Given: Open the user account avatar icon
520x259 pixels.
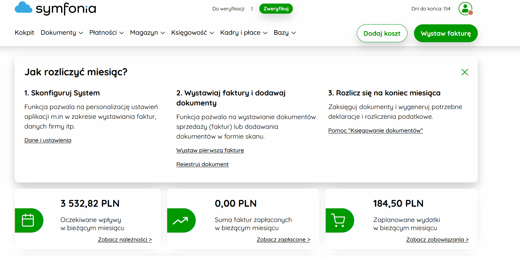Looking at the screenshot, I should pos(465,8).
